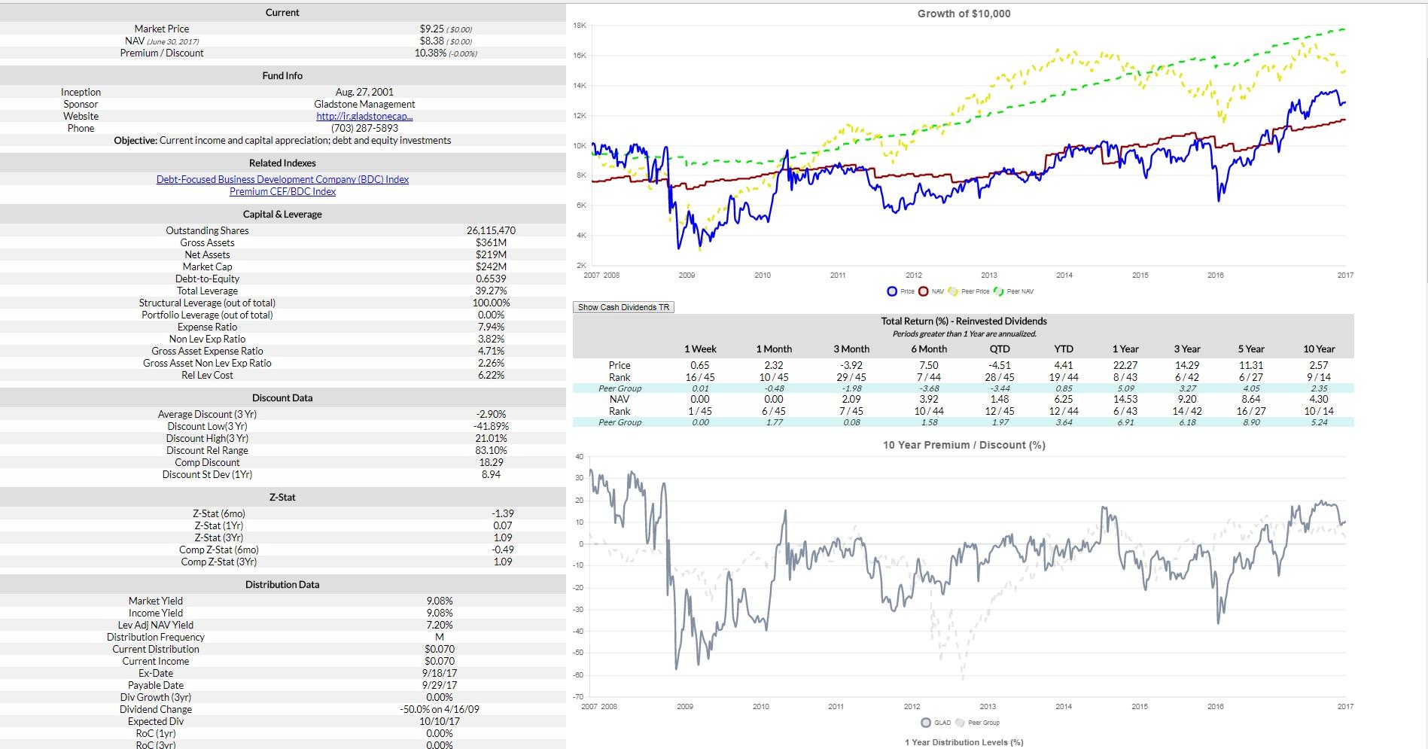Open the Premium CEF/BDC Index link
Screen dimensions: 1428x749
[x=282, y=191]
